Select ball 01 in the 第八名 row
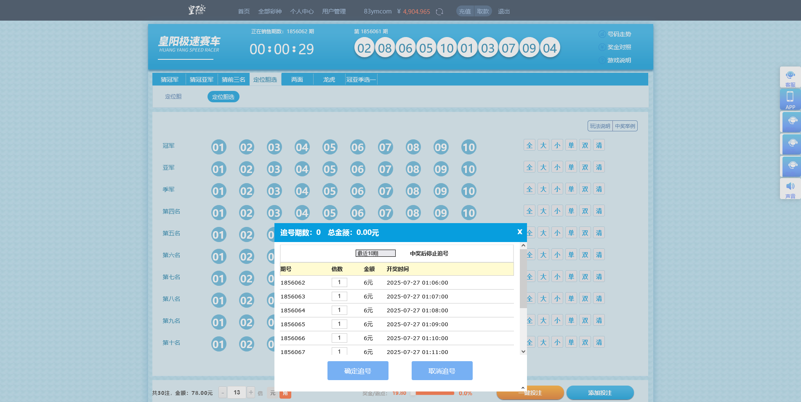 218,301
